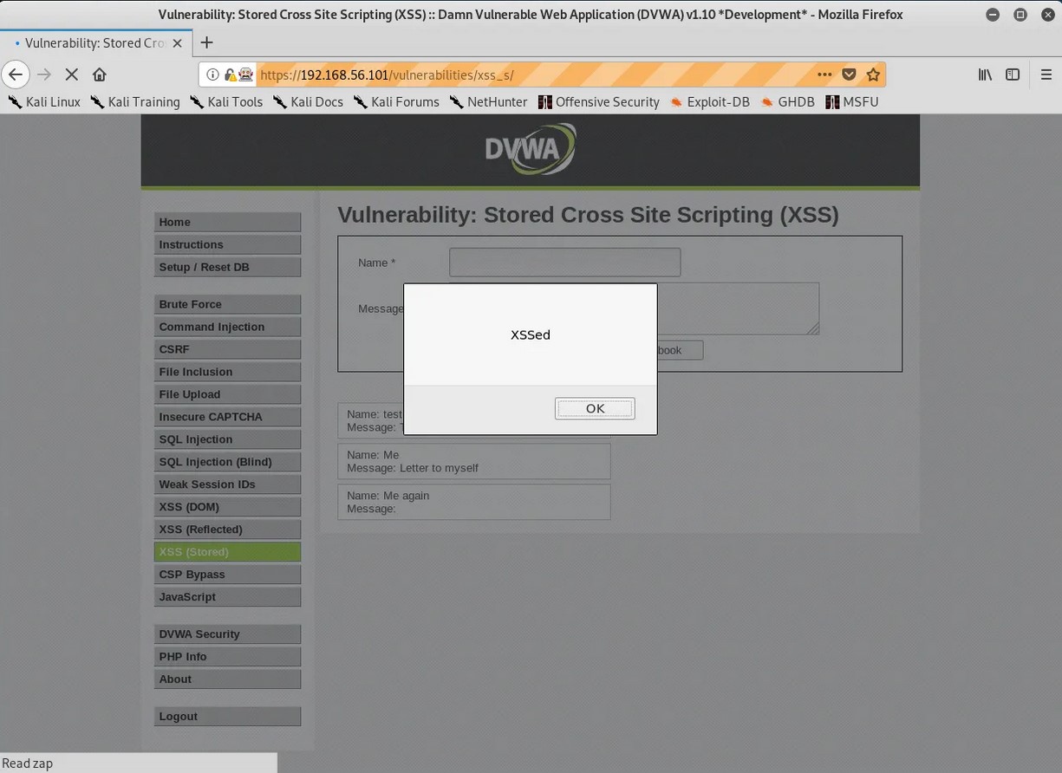Screen dimensions: 1062x773
Task: Open page actions three-dots menu
Action: pos(824,75)
